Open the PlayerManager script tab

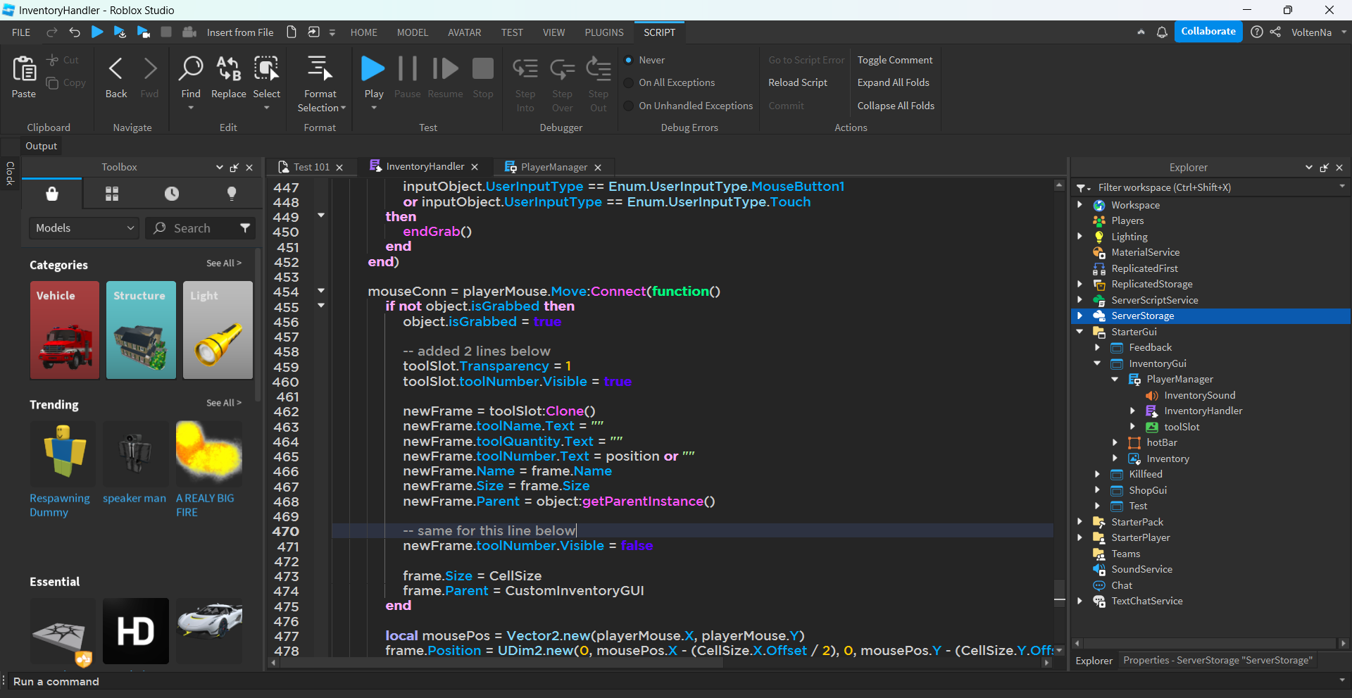tap(553, 167)
